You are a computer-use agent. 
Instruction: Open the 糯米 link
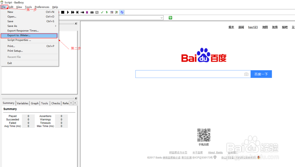(x=231, y=27)
